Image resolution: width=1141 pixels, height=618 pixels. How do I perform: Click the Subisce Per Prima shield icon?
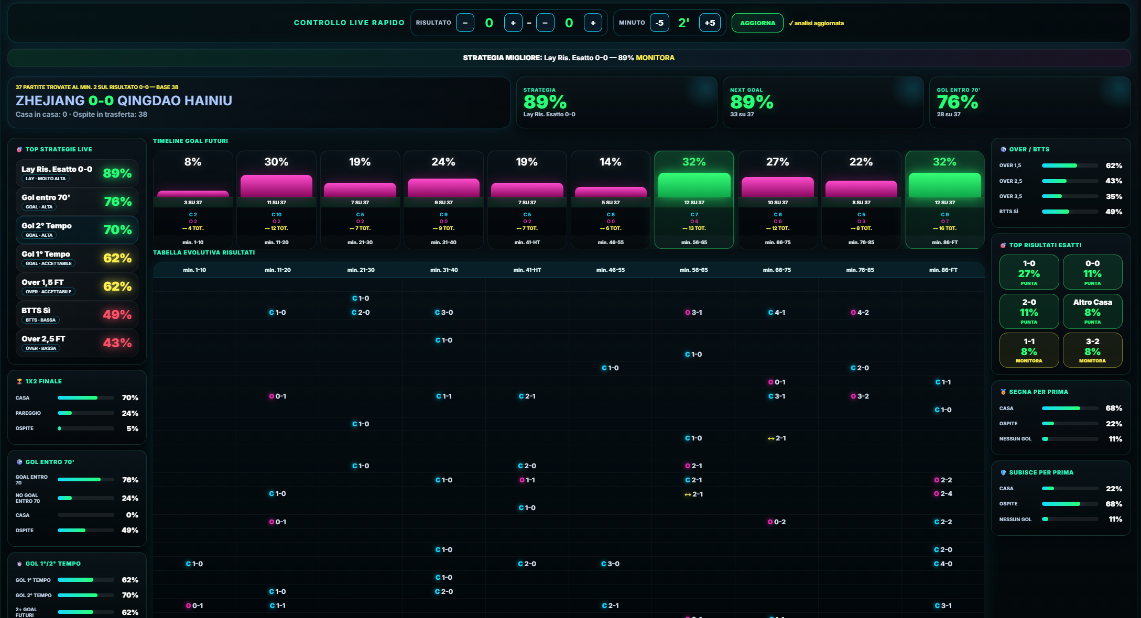(x=1003, y=473)
